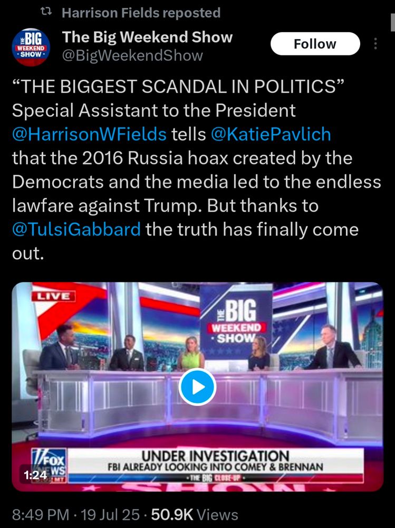
Task: Open The Big Weekend Show display name
Action: [147, 37]
